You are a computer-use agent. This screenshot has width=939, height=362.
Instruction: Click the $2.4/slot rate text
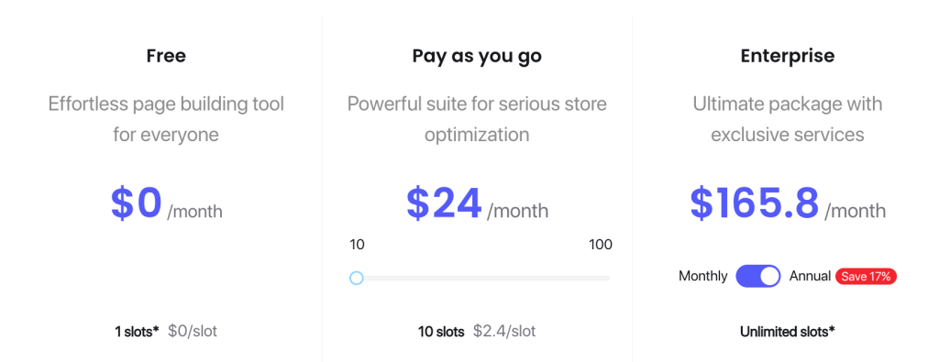(504, 331)
